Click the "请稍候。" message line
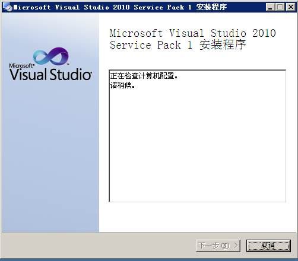Viewport: 298px width, 261px height. 123,85
